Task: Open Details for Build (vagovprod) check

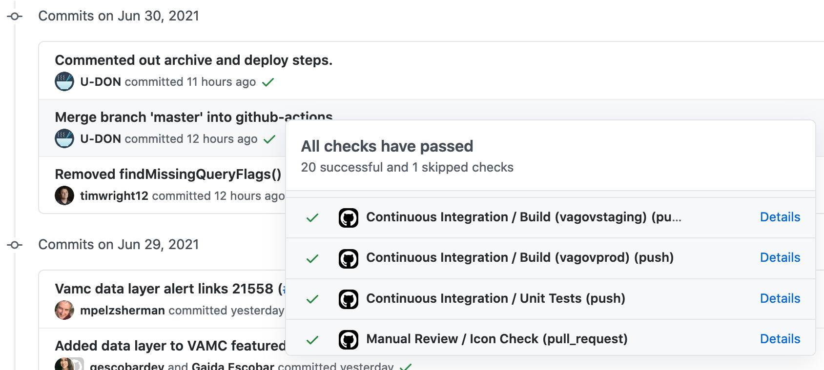Action: tap(780, 257)
